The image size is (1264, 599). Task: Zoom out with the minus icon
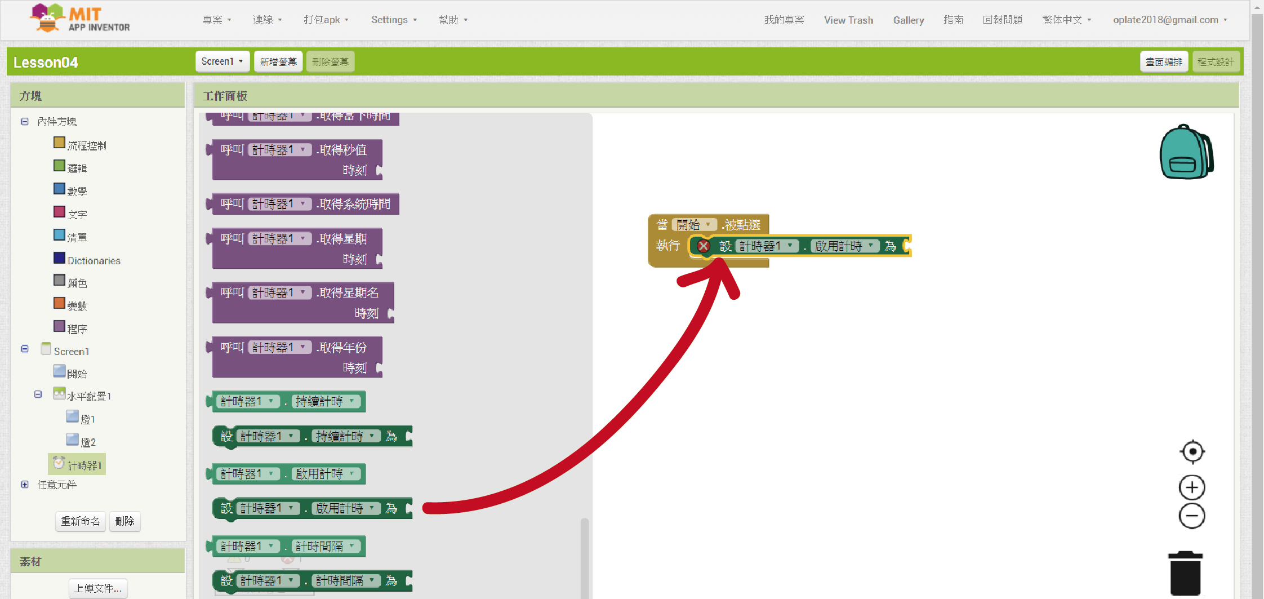(1191, 516)
